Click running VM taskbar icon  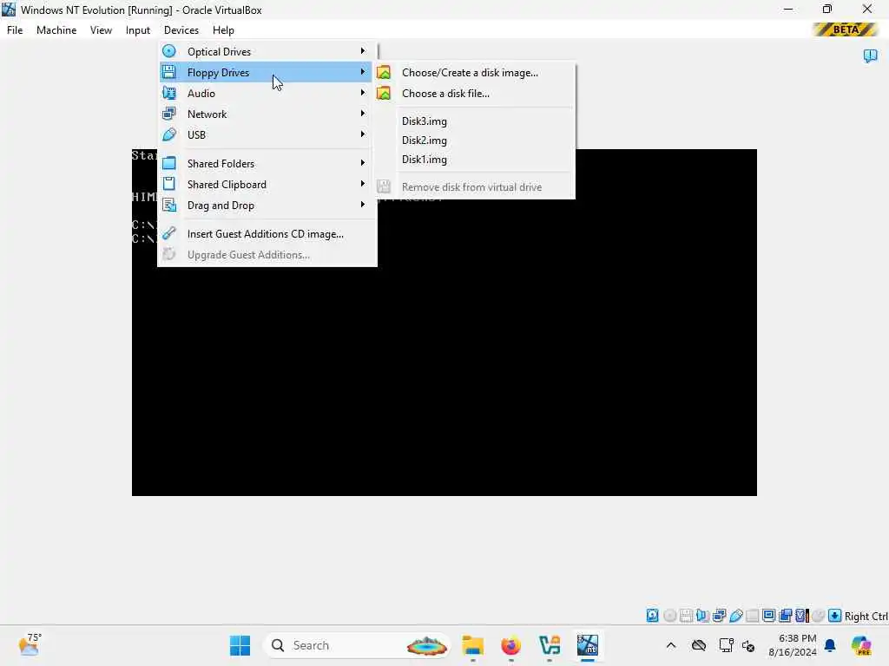[x=588, y=645]
